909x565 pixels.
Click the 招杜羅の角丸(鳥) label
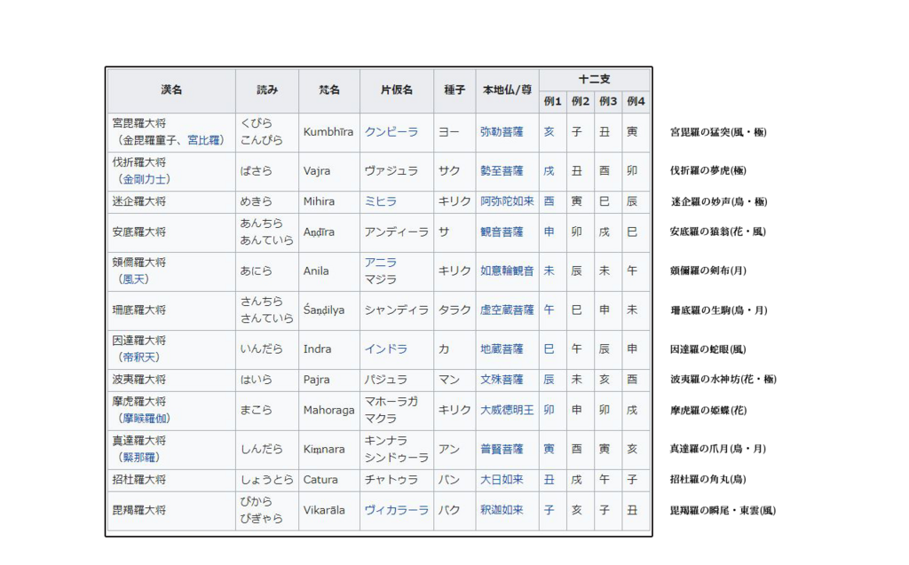tap(707, 479)
